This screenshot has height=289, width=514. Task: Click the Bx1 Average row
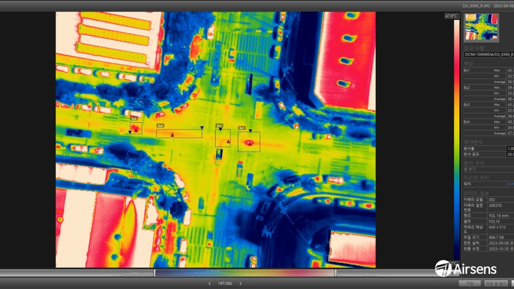click(x=489, y=81)
